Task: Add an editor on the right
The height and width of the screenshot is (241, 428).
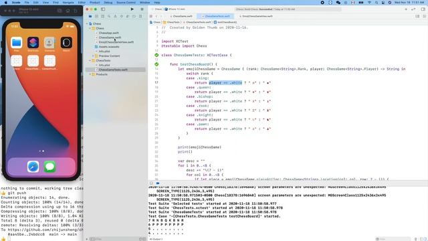Action: (x=424, y=16)
